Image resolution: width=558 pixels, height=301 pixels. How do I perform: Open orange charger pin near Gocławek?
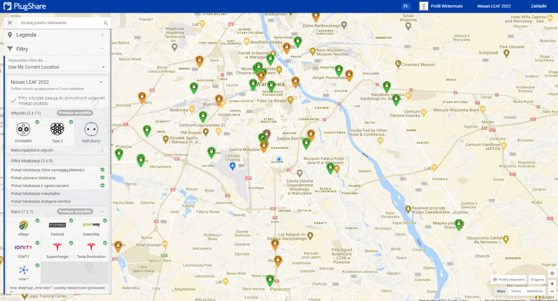pyautogui.click(x=349, y=75)
